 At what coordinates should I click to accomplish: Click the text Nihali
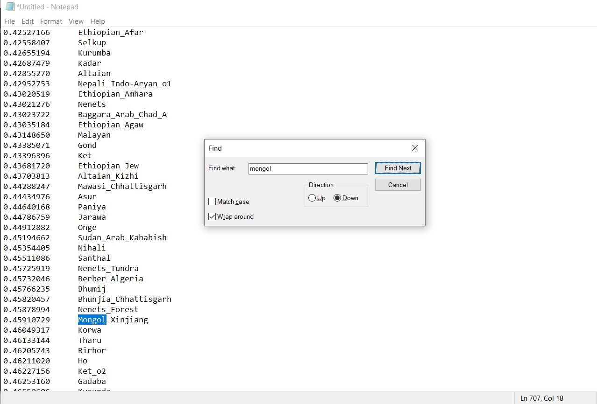coord(92,248)
